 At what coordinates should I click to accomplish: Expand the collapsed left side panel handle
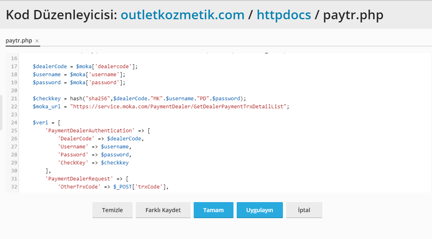coord(1,112)
